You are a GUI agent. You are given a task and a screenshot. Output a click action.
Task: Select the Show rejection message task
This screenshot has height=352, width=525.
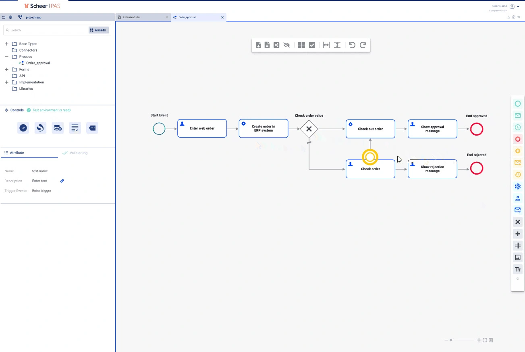tap(432, 169)
